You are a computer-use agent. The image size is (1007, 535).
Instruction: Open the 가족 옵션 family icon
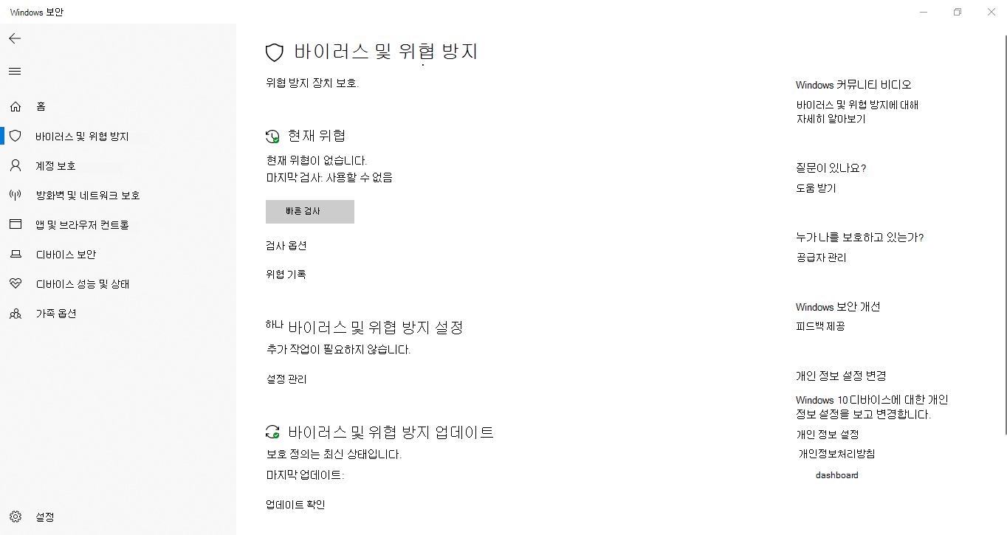click(x=16, y=314)
